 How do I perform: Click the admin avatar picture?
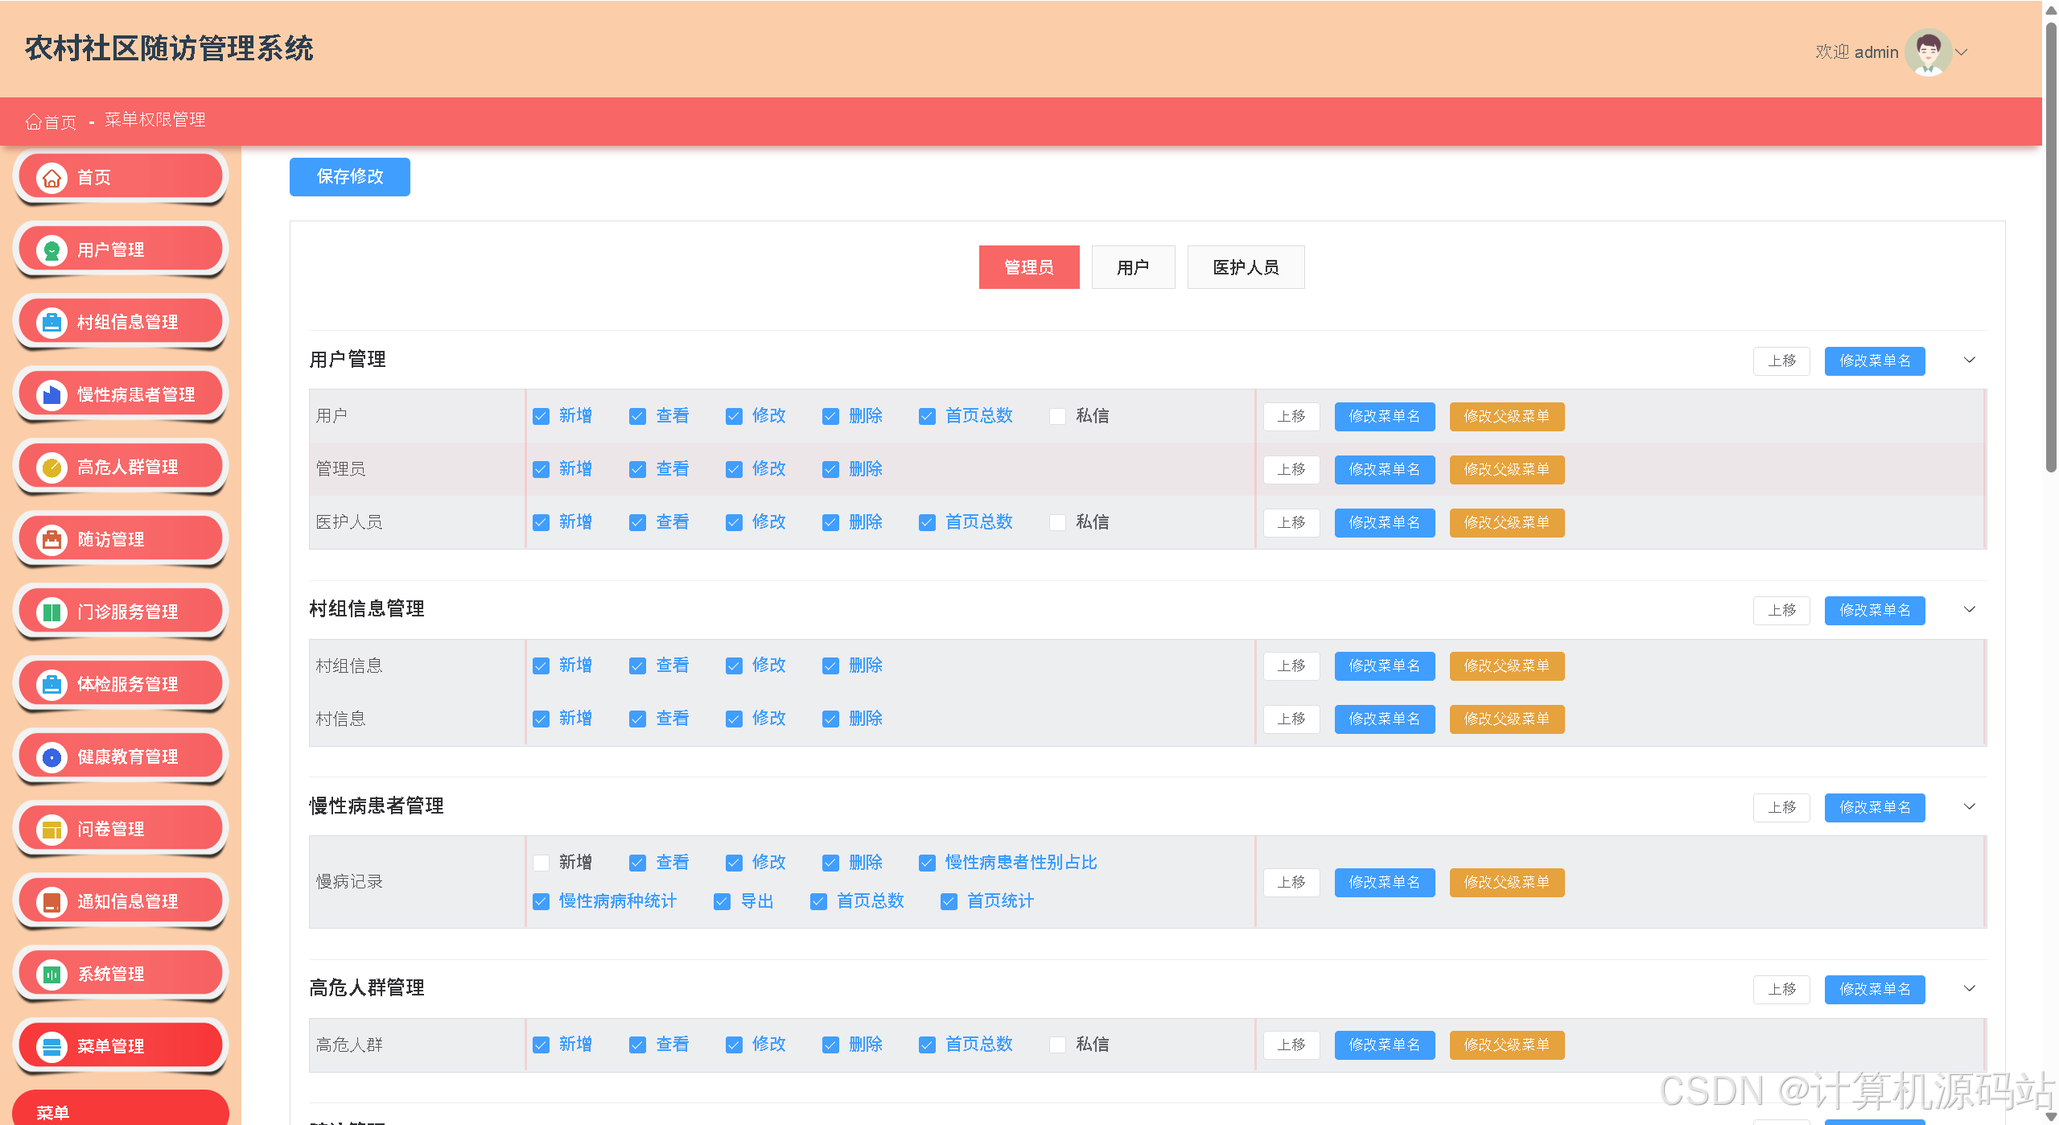[x=1928, y=52]
